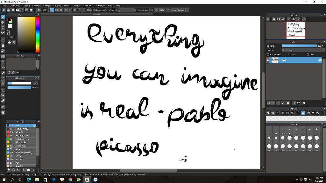326x183 pixels.
Task: Select the Acrylic brush
Action: tap(21, 156)
